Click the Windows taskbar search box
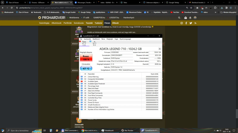The width and height of the screenshot is (238, 133). [x=24, y=131]
